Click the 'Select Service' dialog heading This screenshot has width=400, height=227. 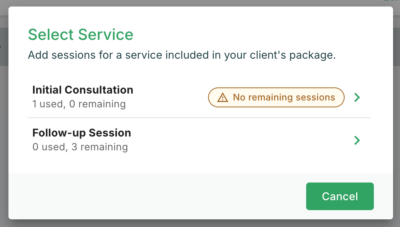[81, 35]
